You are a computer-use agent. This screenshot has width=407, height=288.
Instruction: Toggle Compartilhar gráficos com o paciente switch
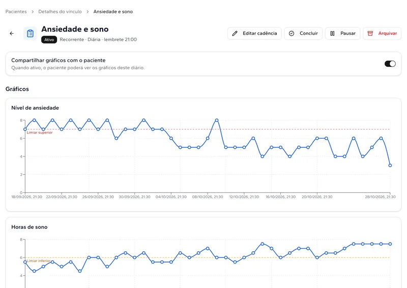click(390, 64)
